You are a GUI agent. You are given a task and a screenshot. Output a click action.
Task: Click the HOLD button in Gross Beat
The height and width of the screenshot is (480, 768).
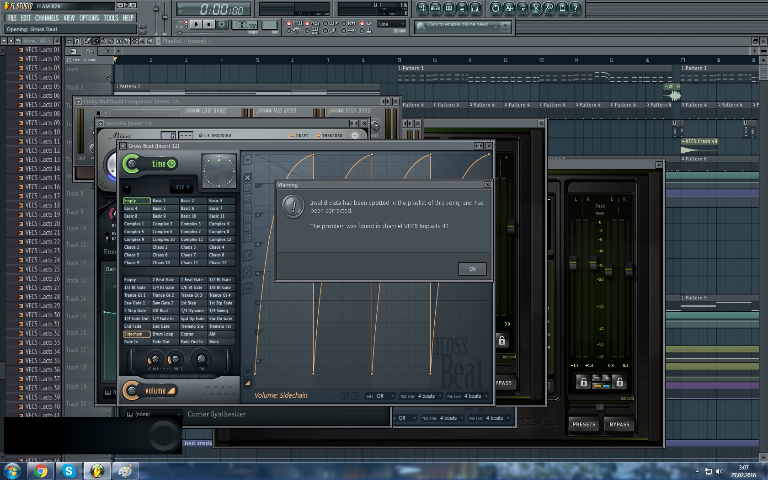click(x=181, y=187)
